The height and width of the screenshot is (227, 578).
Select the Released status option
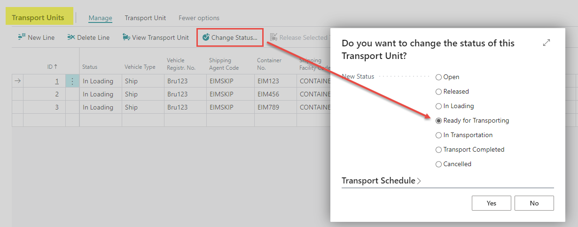(x=439, y=92)
